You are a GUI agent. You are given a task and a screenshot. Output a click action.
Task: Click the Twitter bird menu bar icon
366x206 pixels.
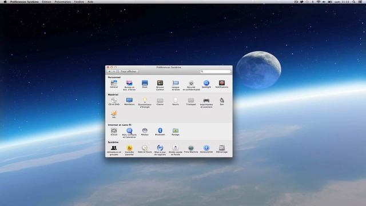click(301, 2)
